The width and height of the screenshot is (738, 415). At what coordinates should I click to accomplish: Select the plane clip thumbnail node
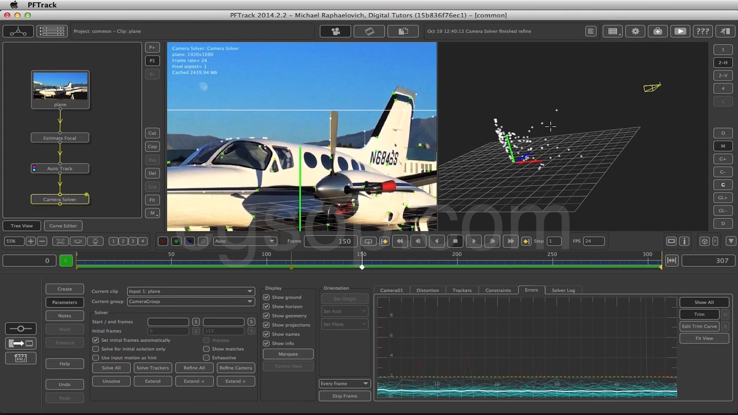60,89
